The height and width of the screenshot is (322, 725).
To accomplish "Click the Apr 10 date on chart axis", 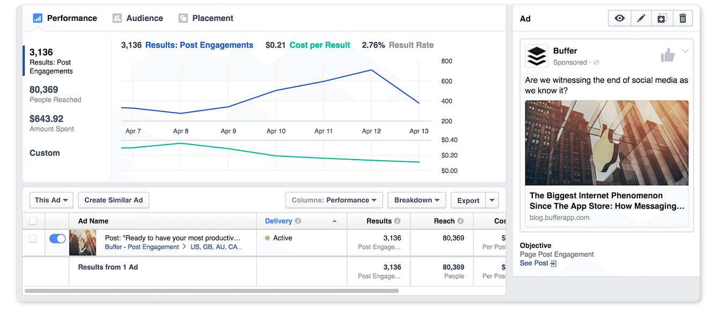I will coord(276,131).
